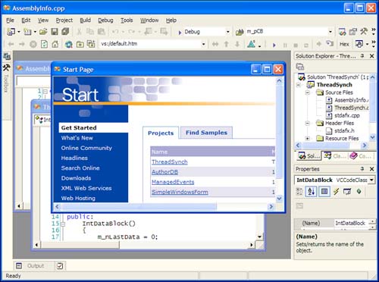Expand the Resource Files folder node
379x282 pixels.
coord(308,139)
